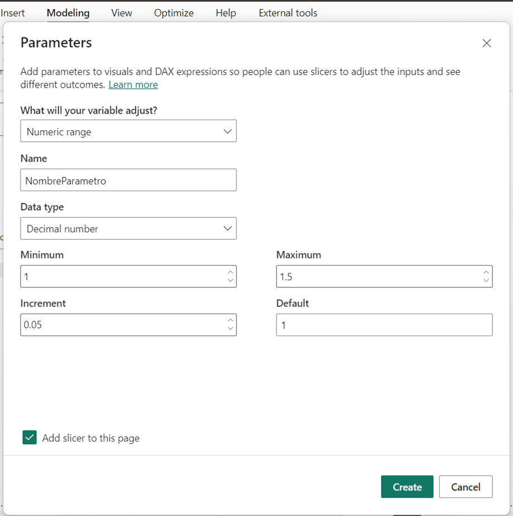This screenshot has width=513, height=516.
Task: Go to the Optimize tab
Action: [174, 13]
